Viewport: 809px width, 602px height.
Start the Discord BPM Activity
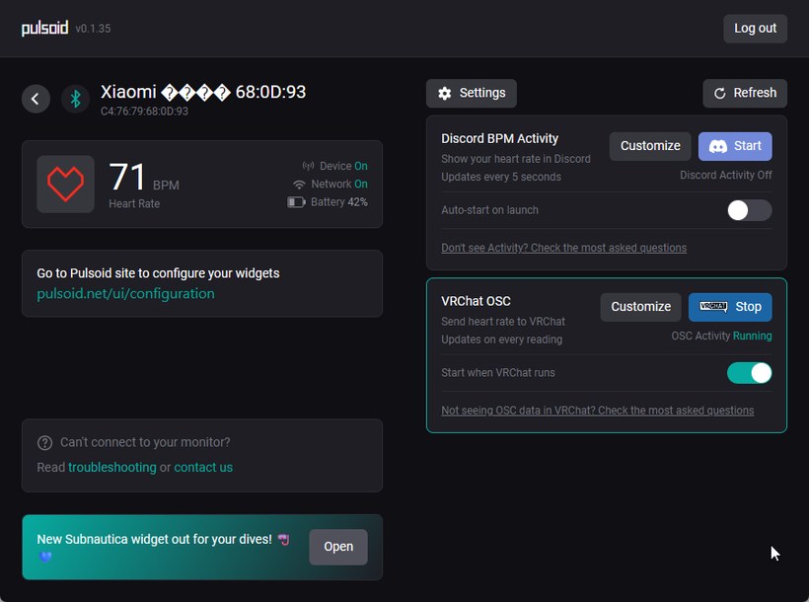735,146
